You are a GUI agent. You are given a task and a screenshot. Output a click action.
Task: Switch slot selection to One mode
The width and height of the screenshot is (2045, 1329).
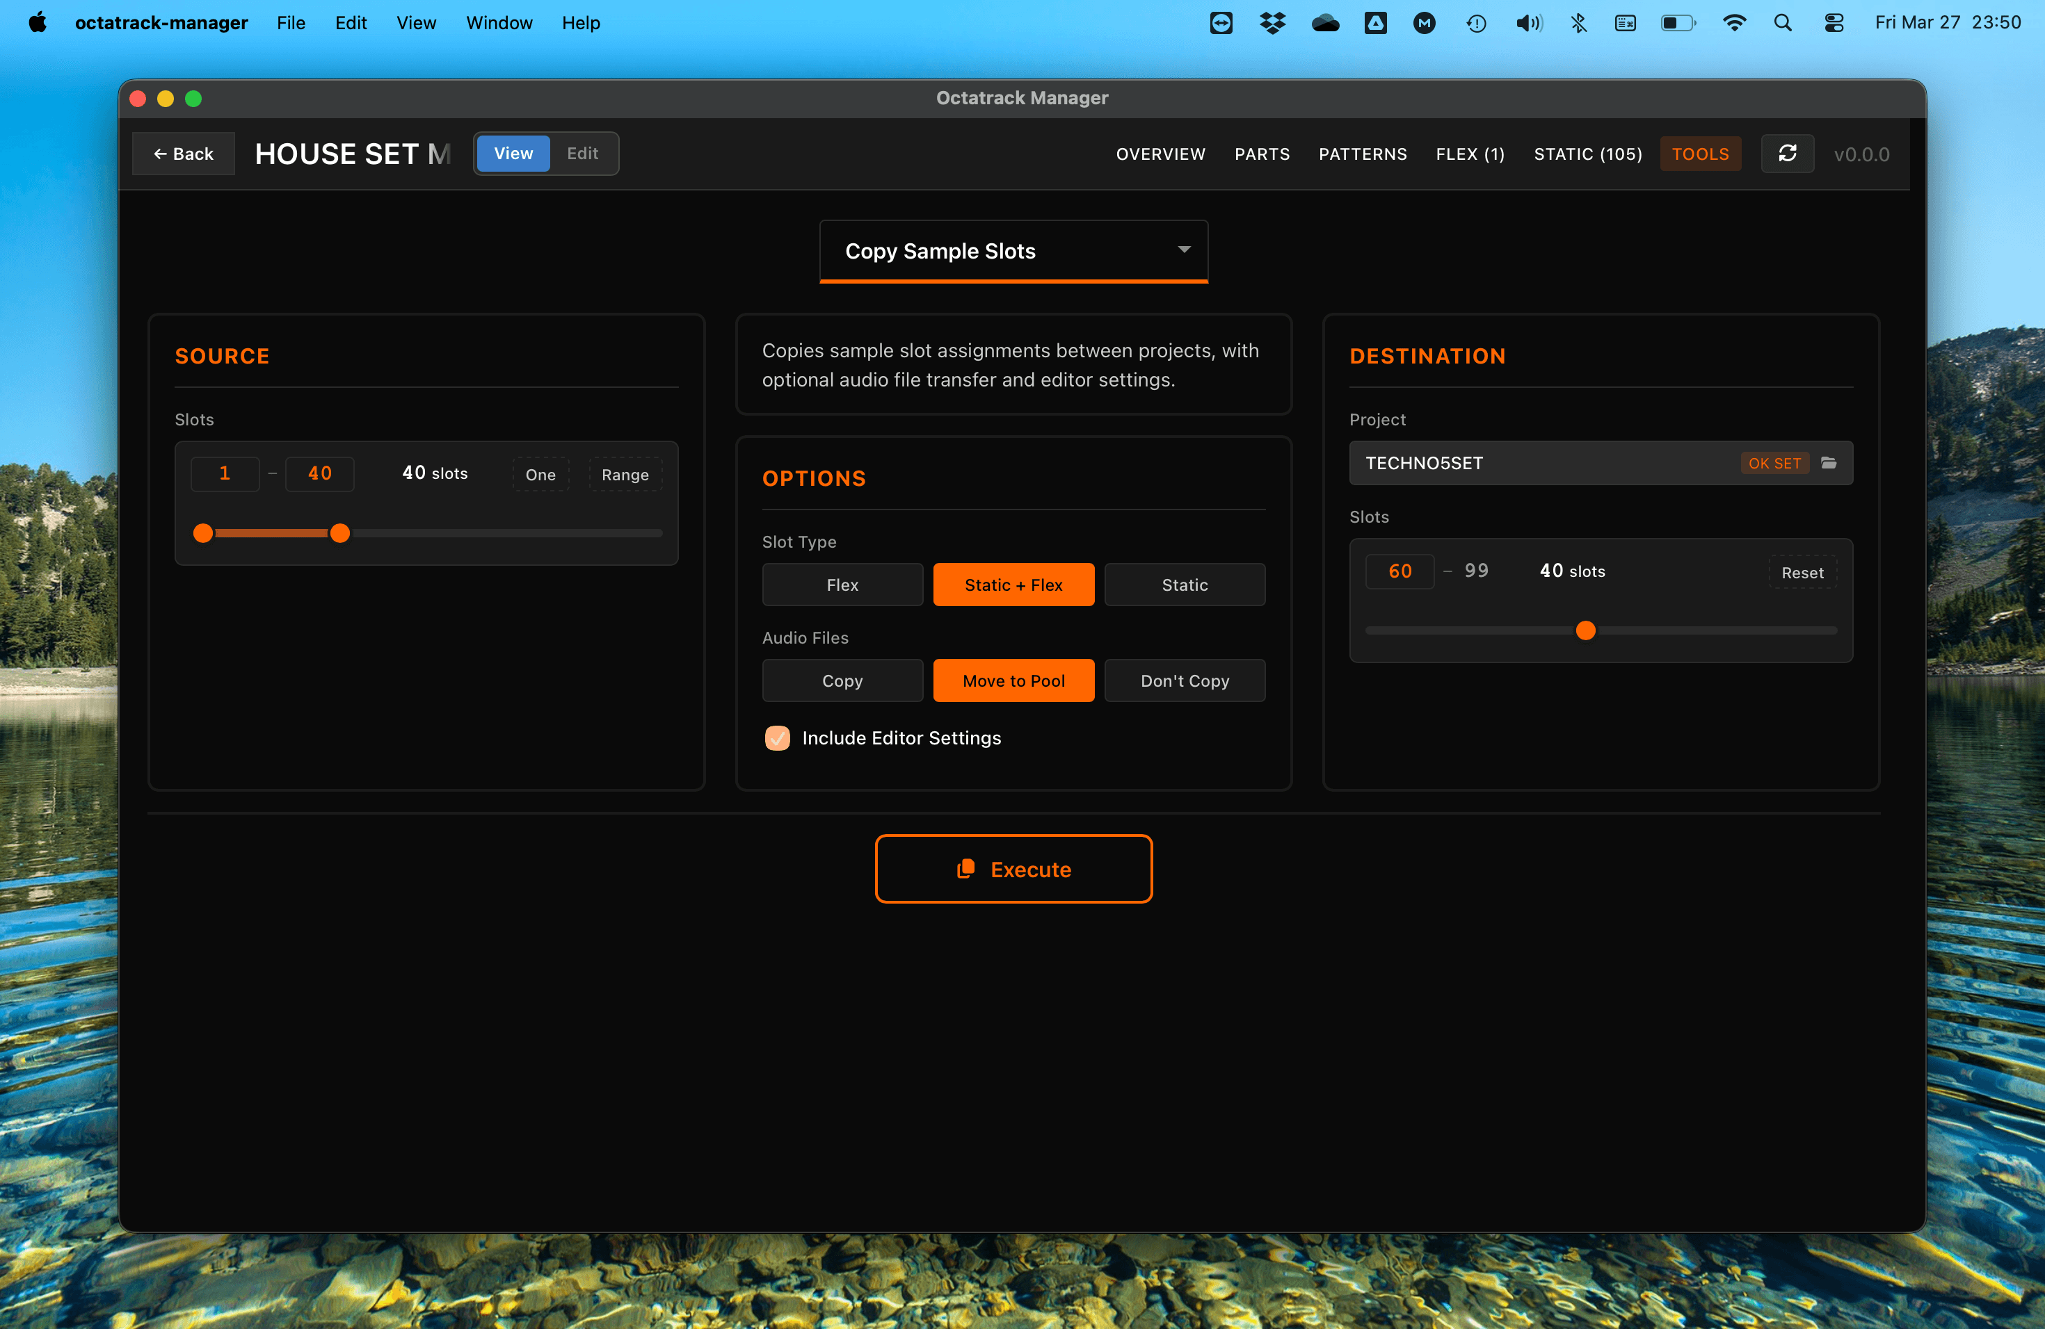point(540,474)
